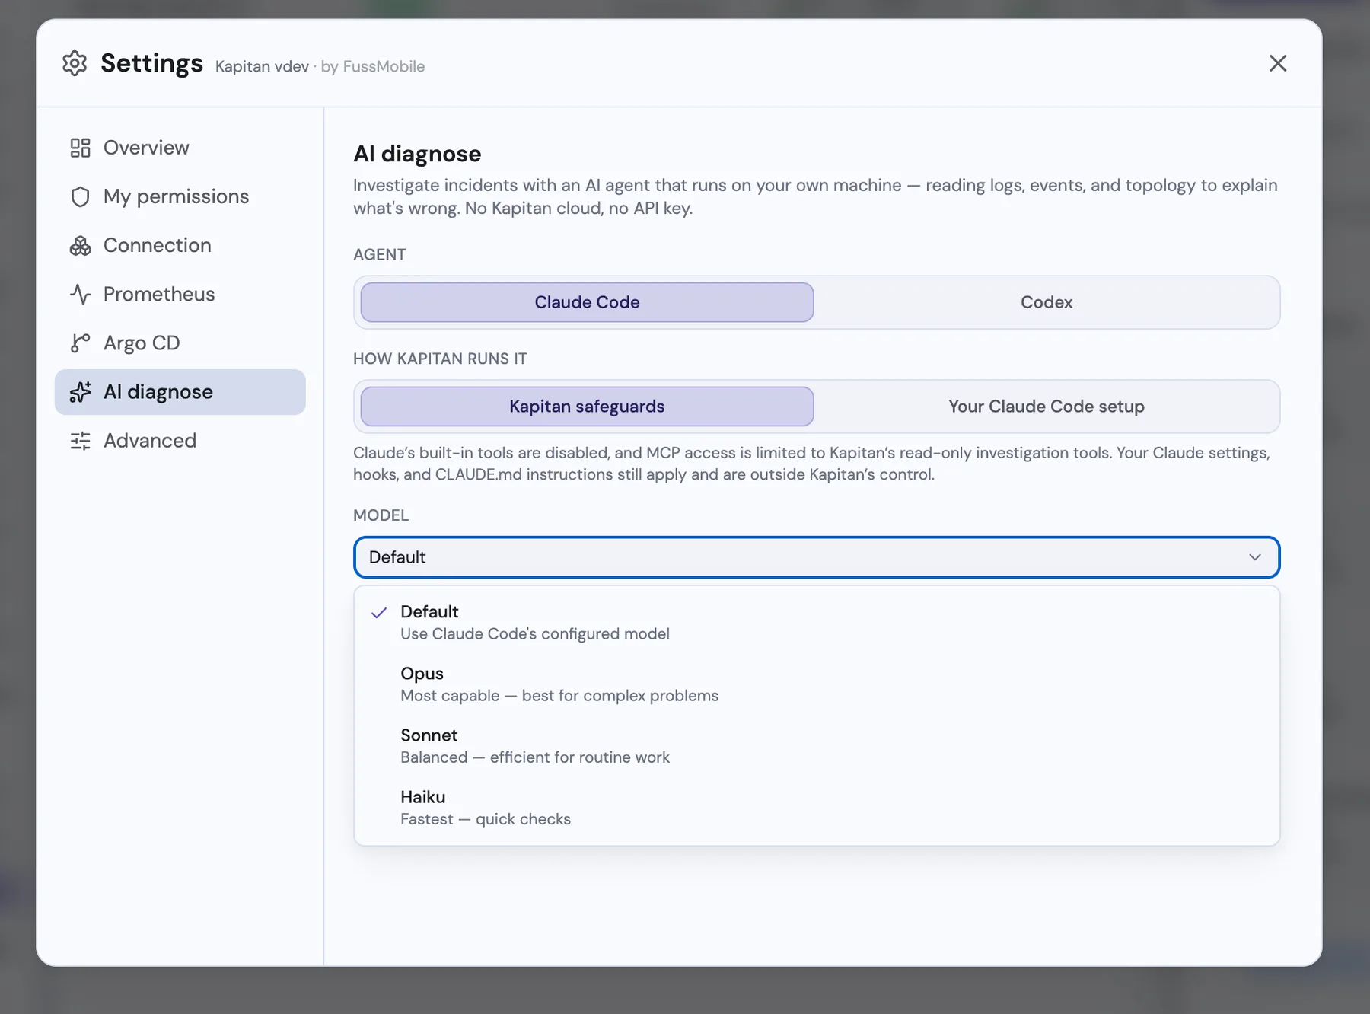
Task: Choose Kapitan safeguards run mode
Action: (587, 407)
